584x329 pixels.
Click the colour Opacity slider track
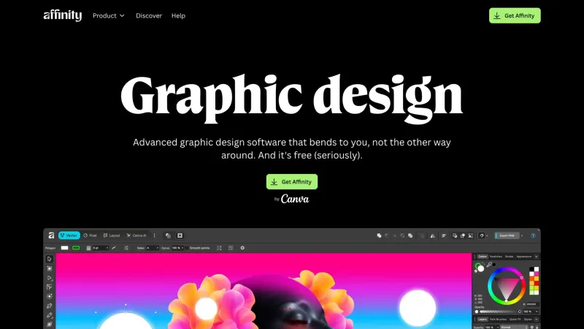(498, 311)
